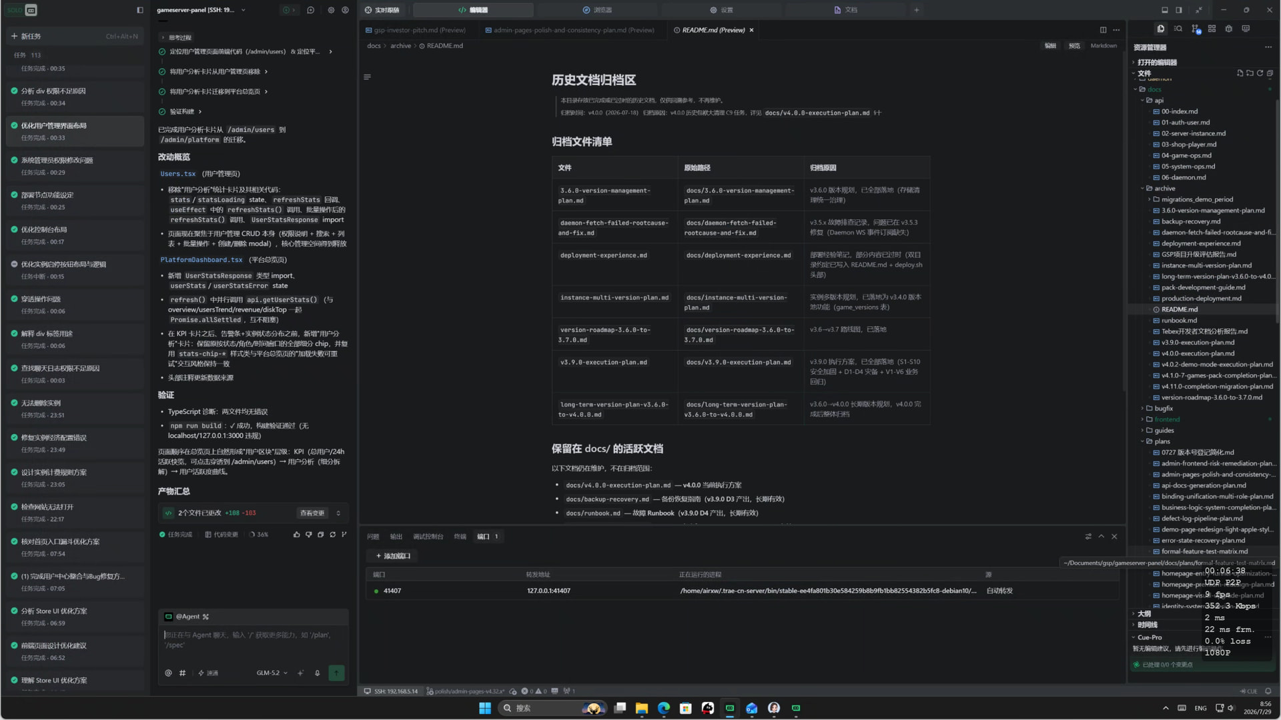This screenshot has height=720, width=1281.
Task: Click the microphone voice input icon
Action: pyautogui.click(x=317, y=673)
